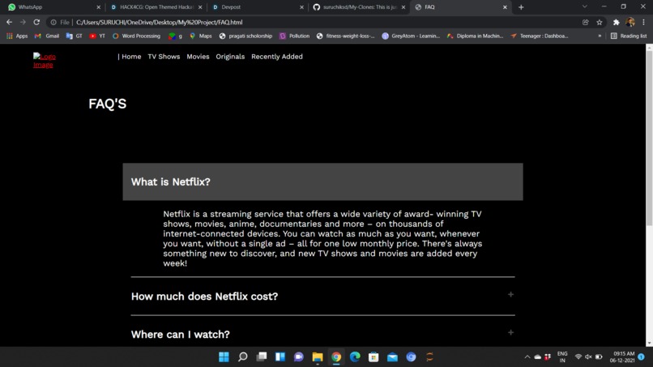Open the Apps bookmarks shortcut
This screenshot has width=653, height=367.
(x=17, y=36)
